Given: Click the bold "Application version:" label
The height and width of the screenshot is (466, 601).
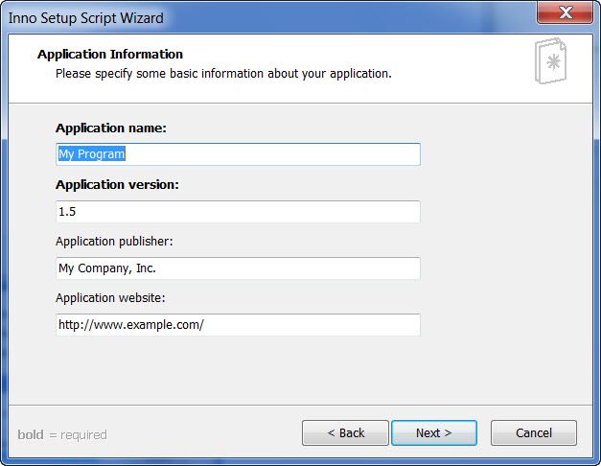Looking at the screenshot, I should tap(117, 184).
